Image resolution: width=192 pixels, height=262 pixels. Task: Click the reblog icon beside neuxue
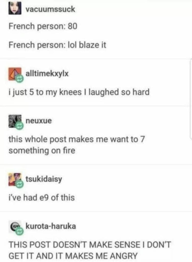(20, 126)
